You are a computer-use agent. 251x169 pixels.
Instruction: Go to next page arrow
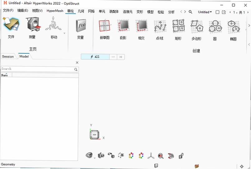(x=248, y=12)
